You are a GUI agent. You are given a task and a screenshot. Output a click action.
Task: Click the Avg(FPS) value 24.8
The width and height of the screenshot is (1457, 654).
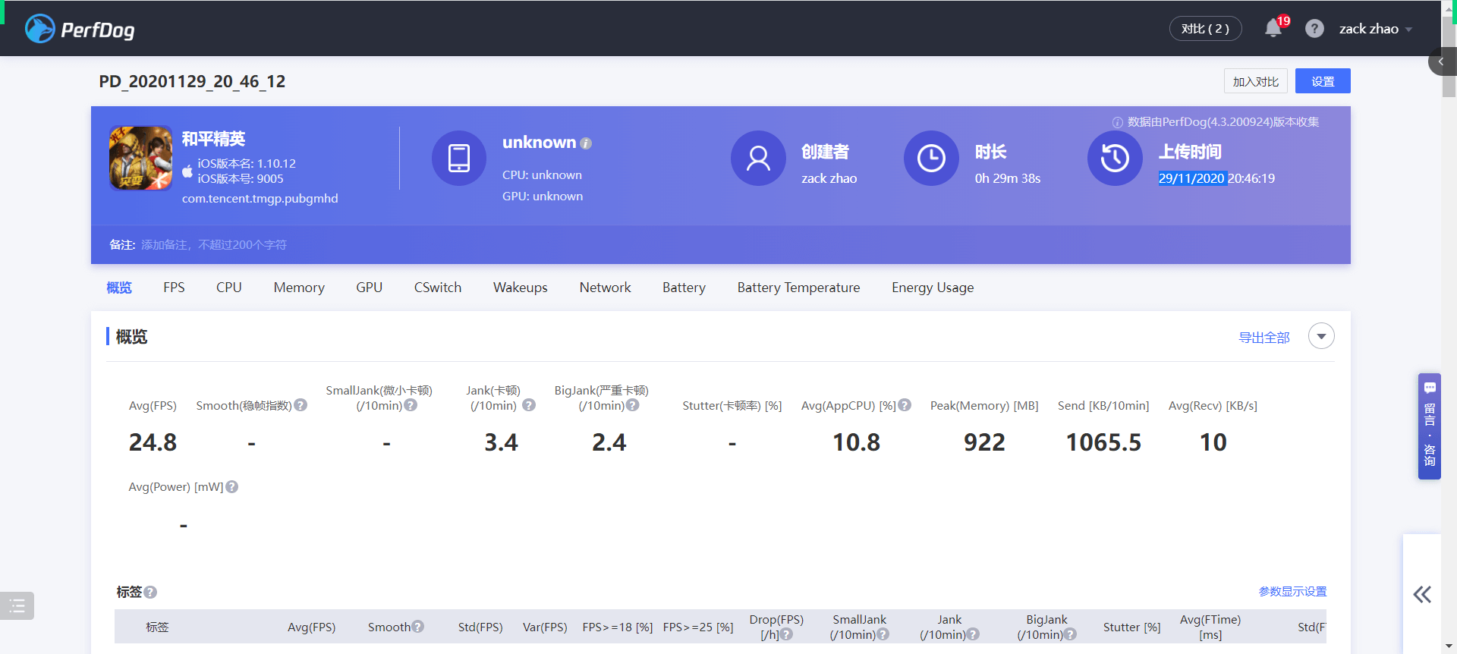[x=153, y=442]
